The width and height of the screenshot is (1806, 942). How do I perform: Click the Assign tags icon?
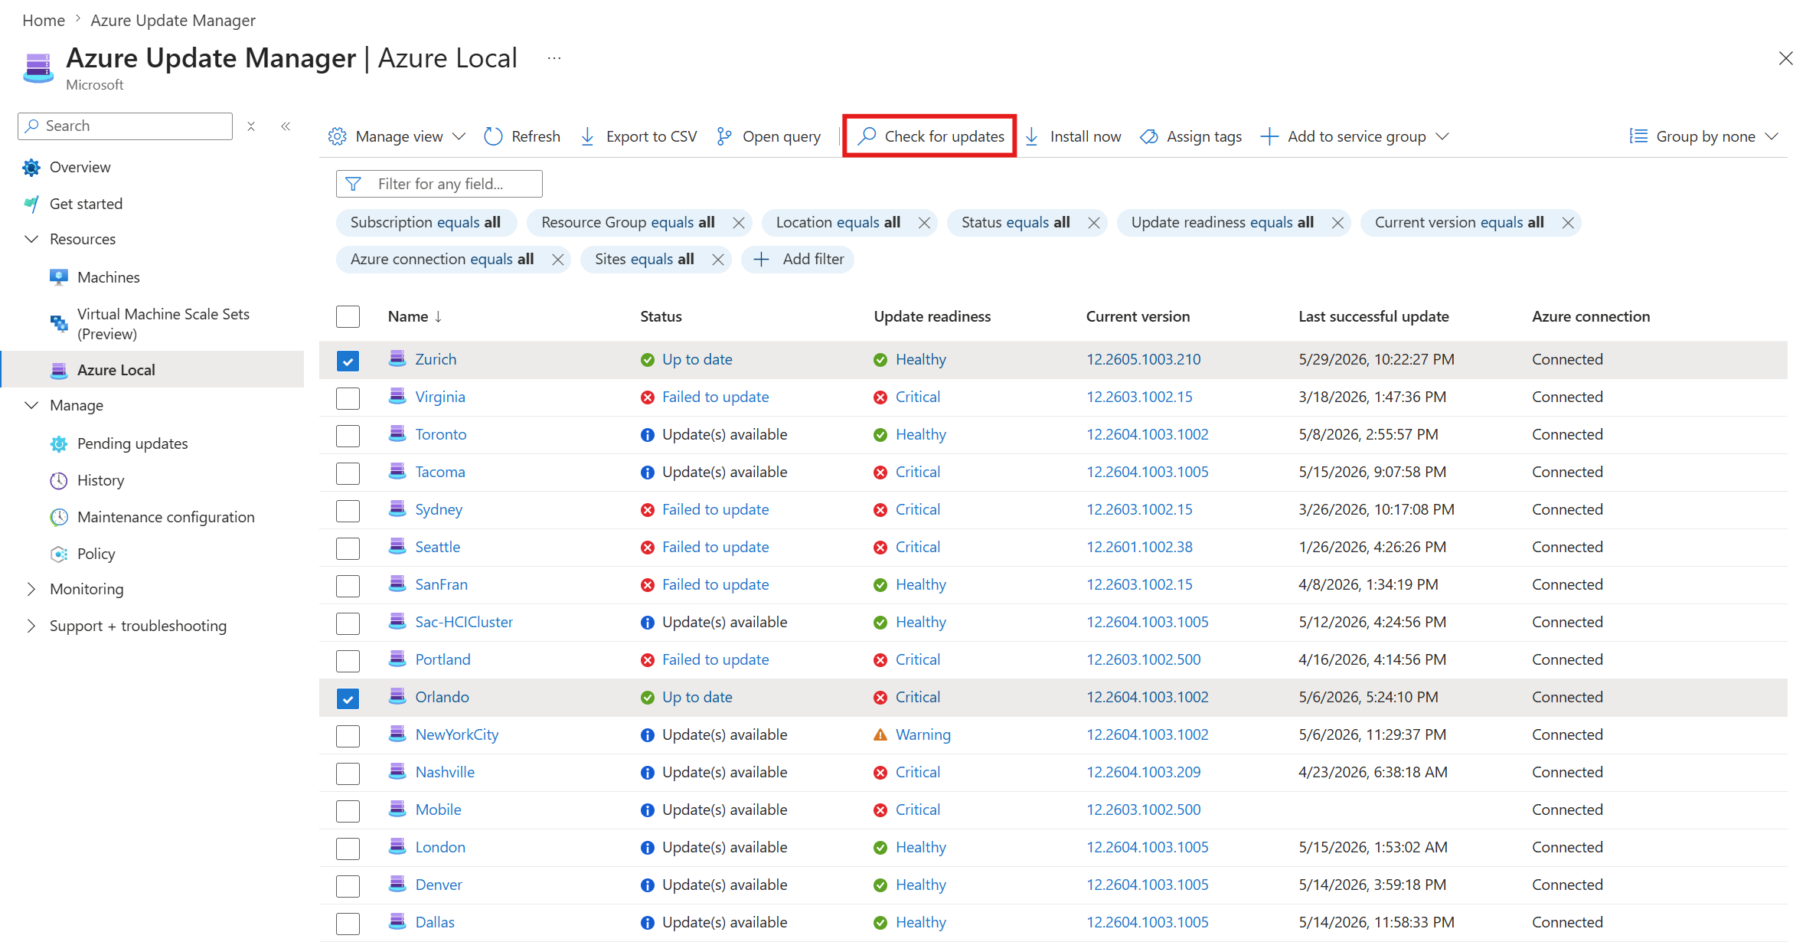pyautogui.click(x=1148, y=136)
